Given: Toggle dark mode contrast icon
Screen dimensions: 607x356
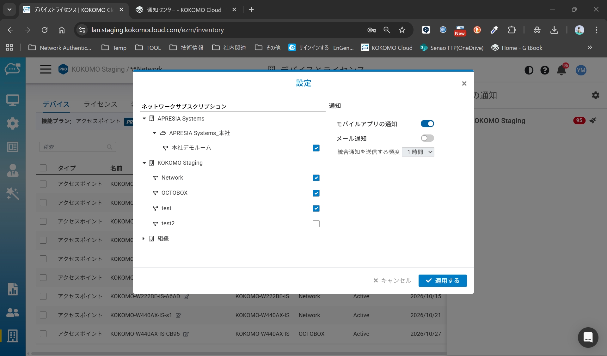Looking at the screenshot, I should (529, 70).
